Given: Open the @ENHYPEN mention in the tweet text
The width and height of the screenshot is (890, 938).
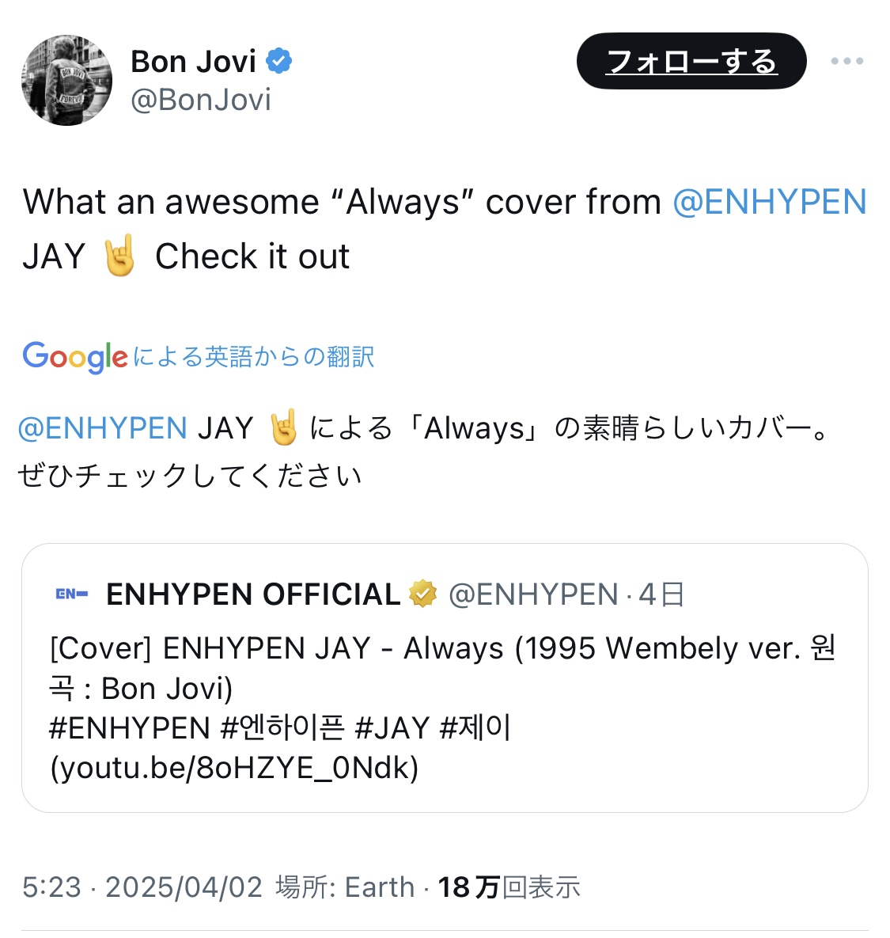Looking at the screenshot, I should pos(770,202).
